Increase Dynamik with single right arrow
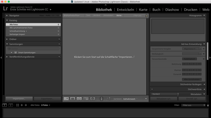Viewport: 211px width, 118px height. click(194, 74)
